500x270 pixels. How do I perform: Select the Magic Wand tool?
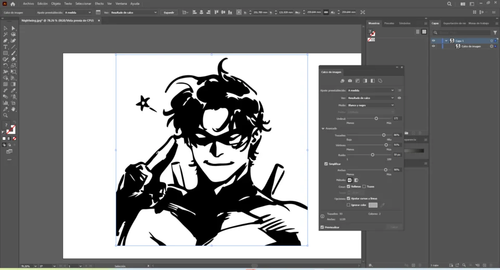[x=5, y=34]
